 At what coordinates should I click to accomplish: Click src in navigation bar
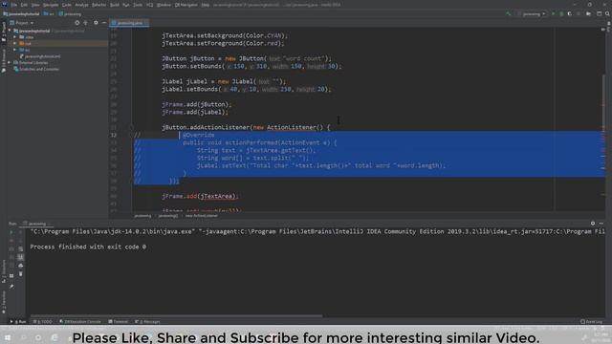(49, 13)
